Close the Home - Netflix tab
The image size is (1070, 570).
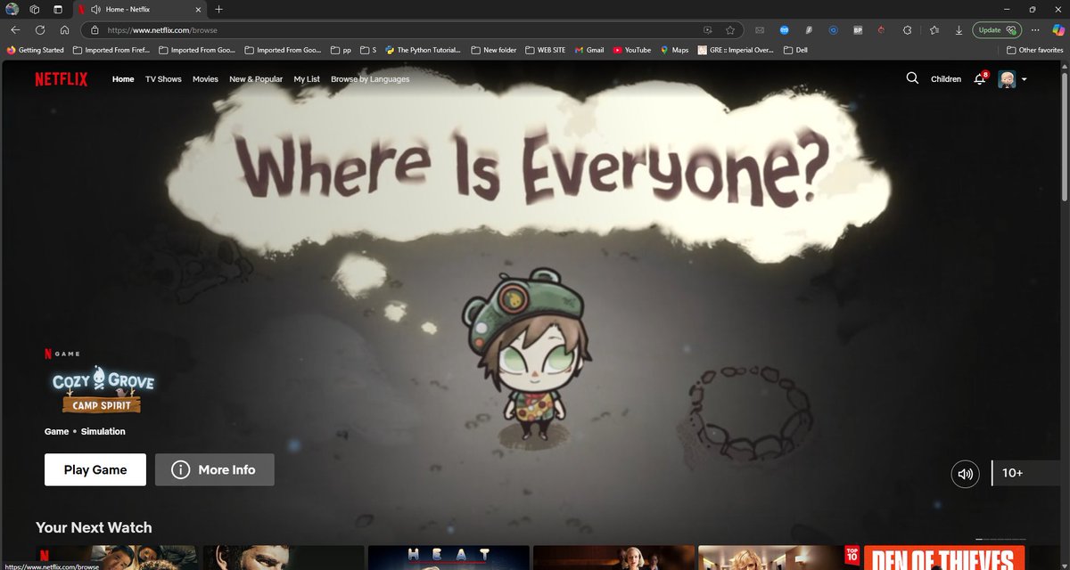click(198, 9)
